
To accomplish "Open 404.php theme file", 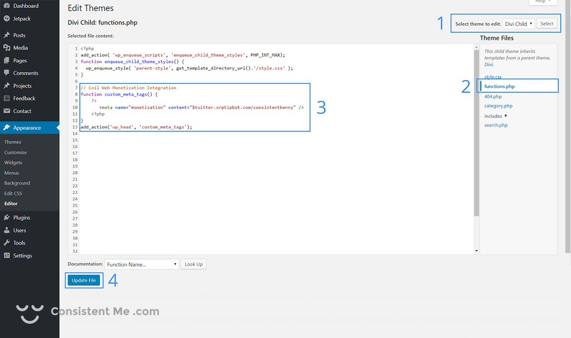I will (x=493, y=97).
